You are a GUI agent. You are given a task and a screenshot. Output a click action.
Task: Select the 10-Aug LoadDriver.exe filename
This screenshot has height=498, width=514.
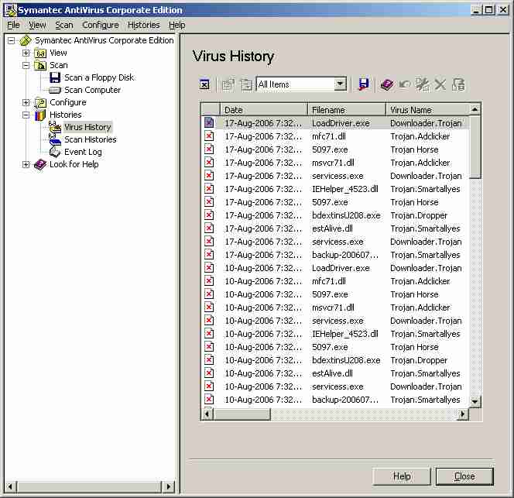pyautogui.click(x=341, y=268)
